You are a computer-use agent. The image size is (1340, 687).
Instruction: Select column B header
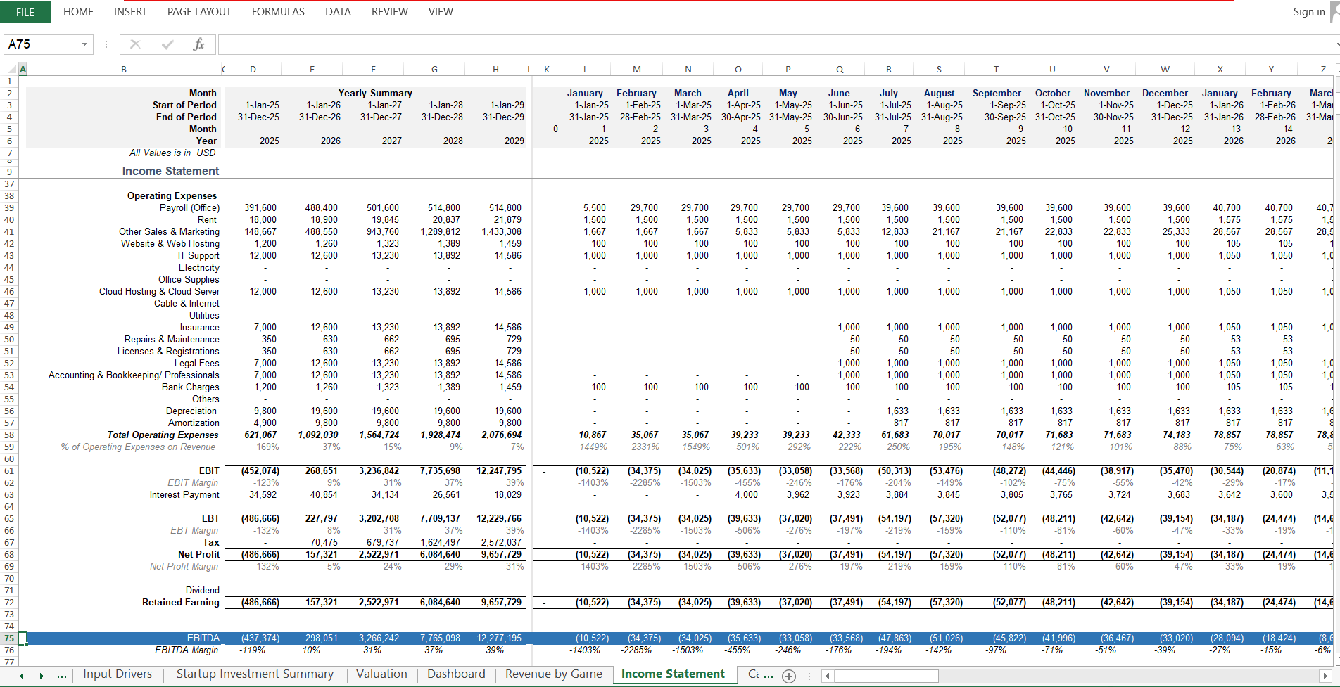tap(124, 69)
